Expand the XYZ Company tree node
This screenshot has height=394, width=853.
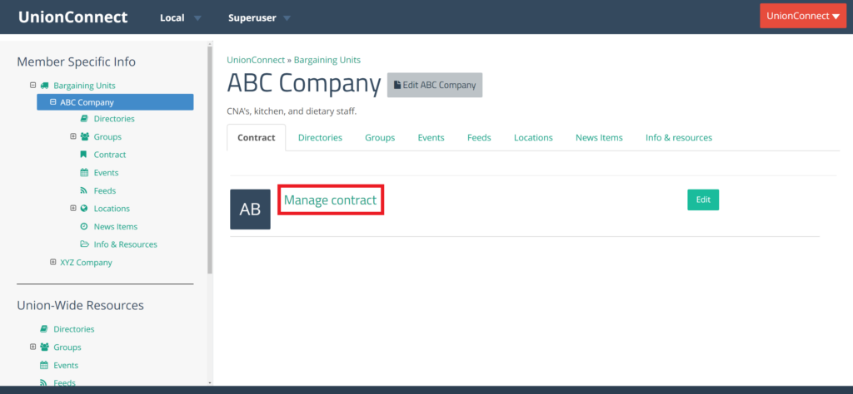coord(52,262)
